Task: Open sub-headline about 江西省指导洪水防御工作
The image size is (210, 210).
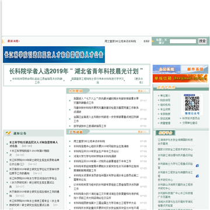Action: pos(37,80)
